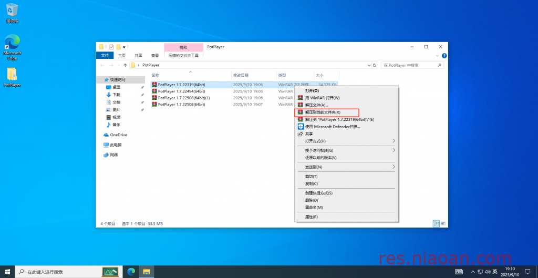Select file PotPlayer 1.7.22508(64bit)(1)

184,98
